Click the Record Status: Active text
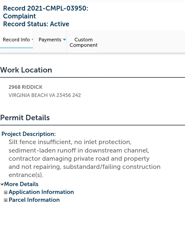Image resolution: width=185 pixels, height=232 pixels. pyautogui.click(x=36, y=24)
